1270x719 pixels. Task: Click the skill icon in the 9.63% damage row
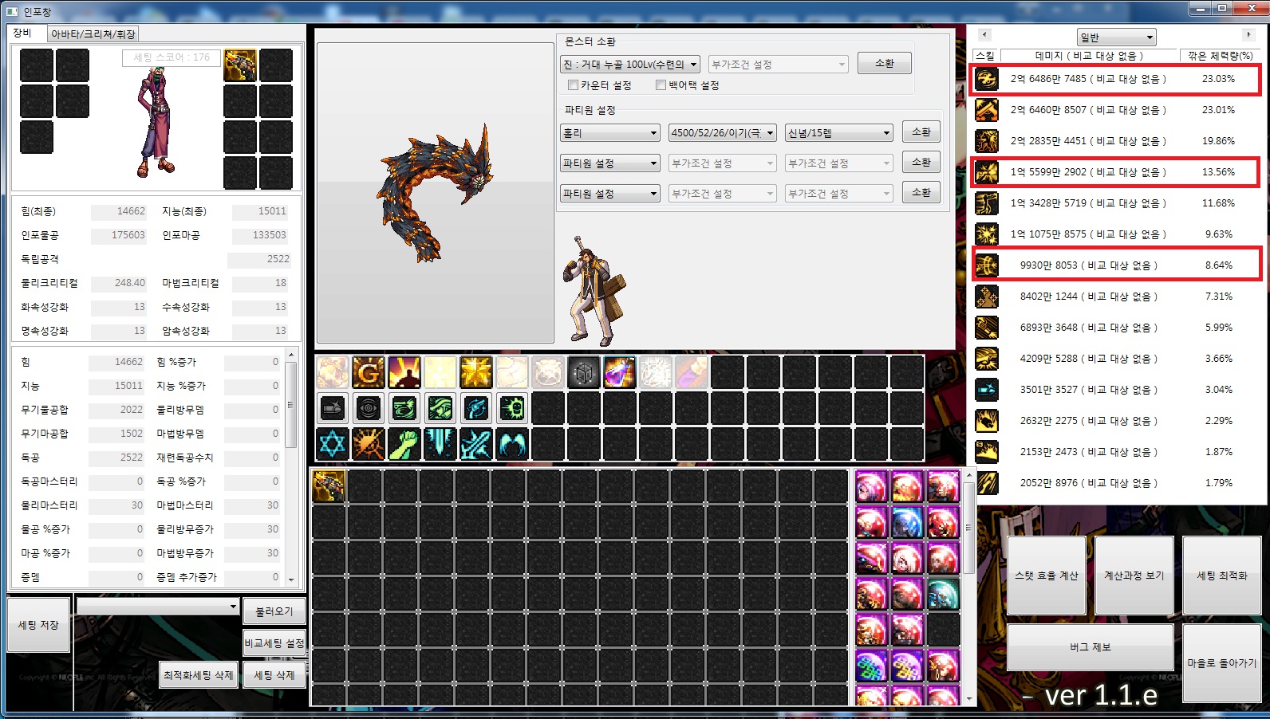(987, 234)
